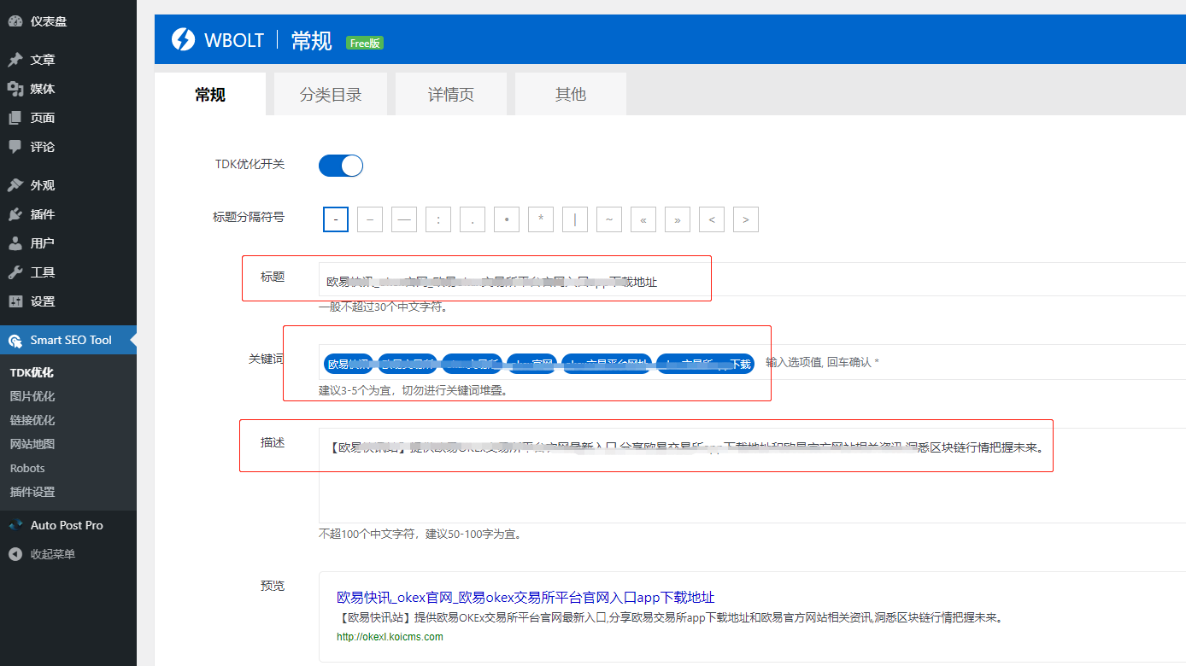Select the « title separator
Image resolution: width=1186 pixels, height=666 pixels.
click(643, 219)
